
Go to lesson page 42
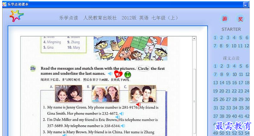point(247,116)
